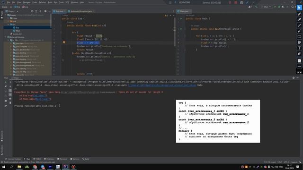The width and height of the screenshot is (303, 170).
Task: Follow the Exp.java stack trace link
Action: point(40,95)
